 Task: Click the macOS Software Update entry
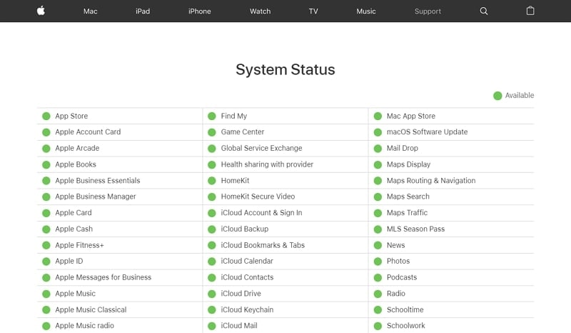(427, 132)
